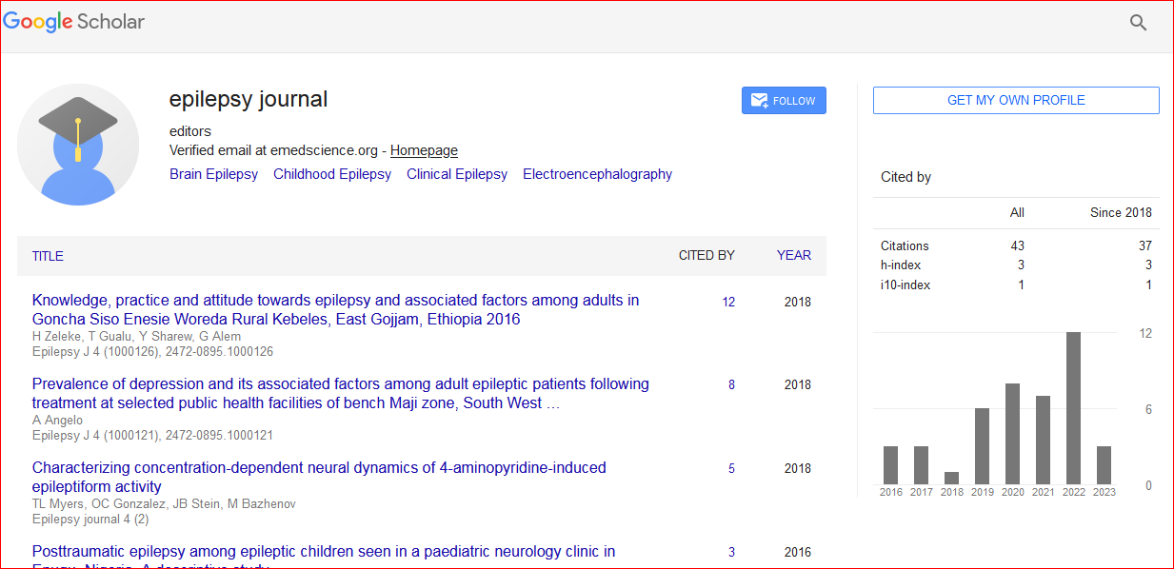1174x569 pixels.
Task: Sort articles by Year column header
Action: pyautogui.click(x=793, y=255)
